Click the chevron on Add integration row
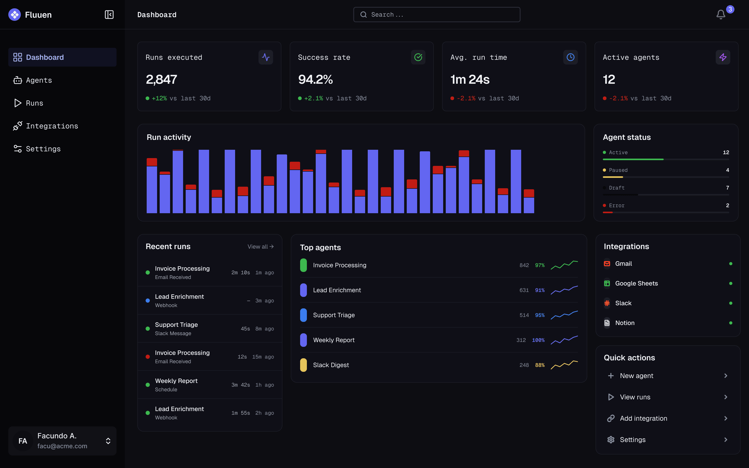The image size is (749, 468). [726, 419]
